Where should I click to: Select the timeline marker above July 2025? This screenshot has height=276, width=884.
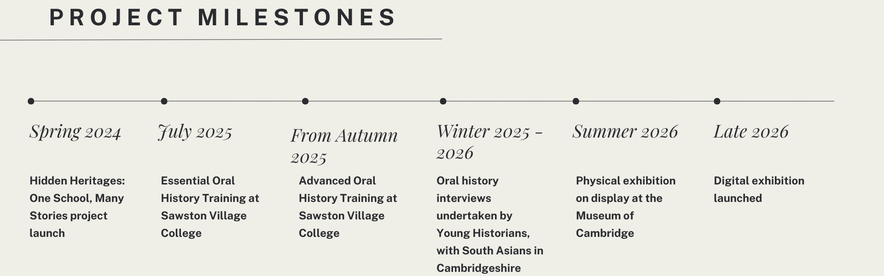click(x=164, y=101)
